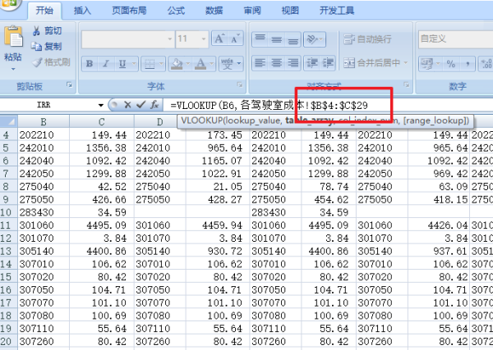Image resolution: width=493 pixels, height=350 pixels.
Task: Expand the number format (自定义) dropdown
Action: (x=486, y=39)
